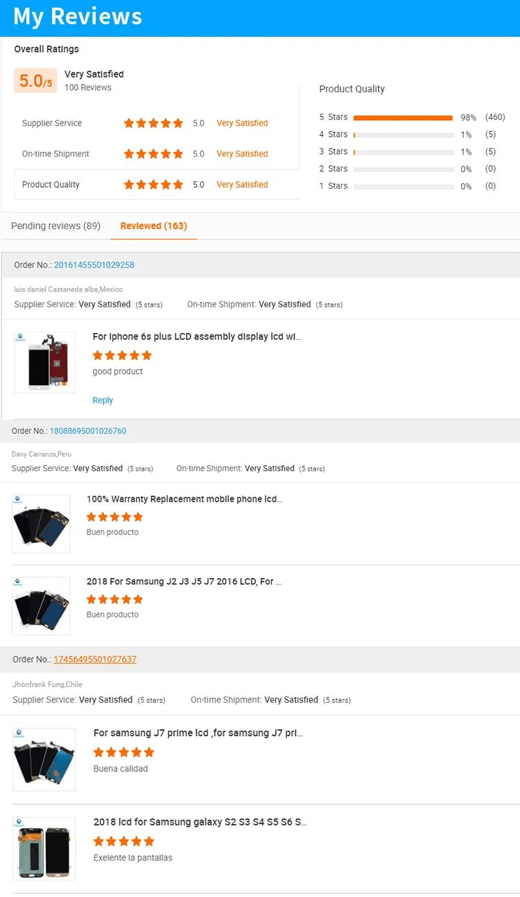
Task: Open the Samsung J7 prime lcd thumbnail
Action: [x=44, y=760]
